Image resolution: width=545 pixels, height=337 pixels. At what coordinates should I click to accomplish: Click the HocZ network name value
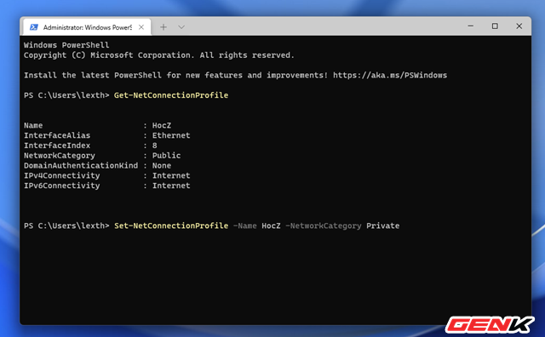point(162,125)
